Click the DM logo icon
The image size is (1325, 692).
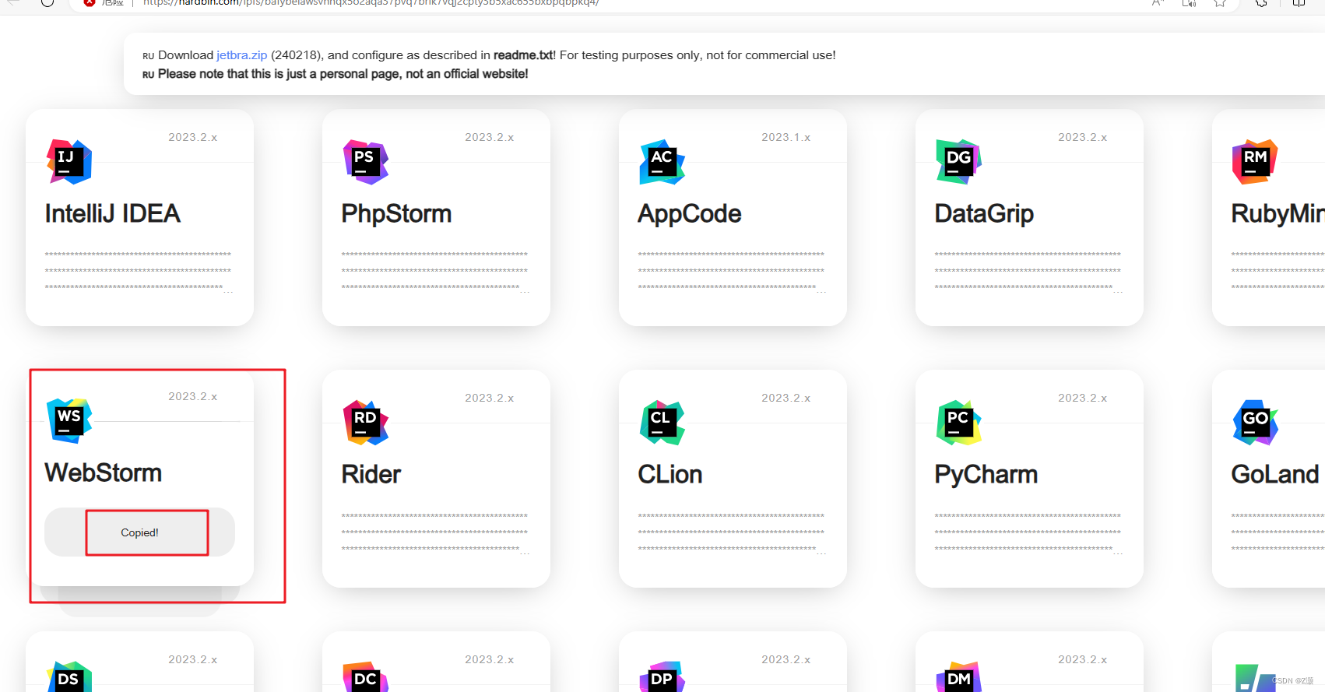(959, 676)
